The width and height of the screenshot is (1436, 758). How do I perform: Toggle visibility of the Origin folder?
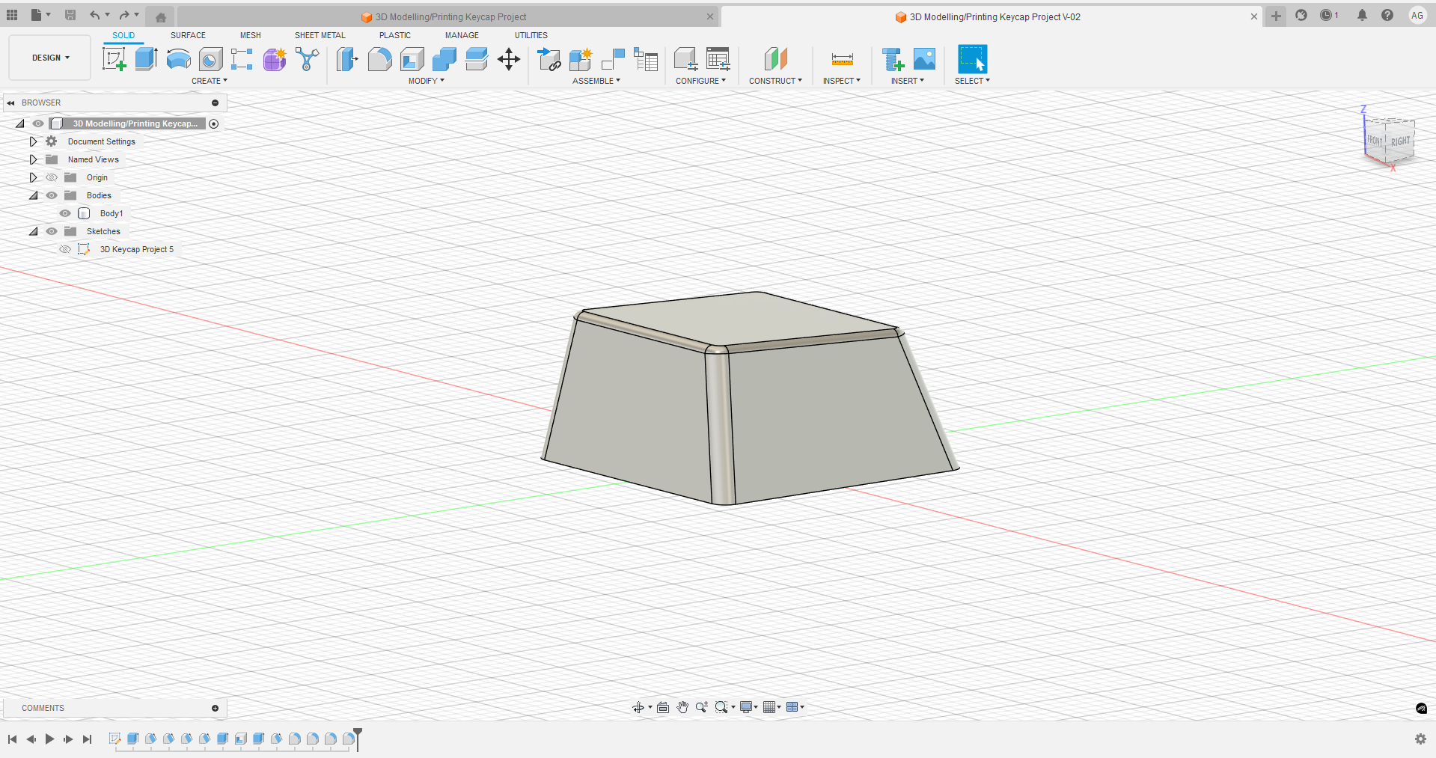pos(52,177)
